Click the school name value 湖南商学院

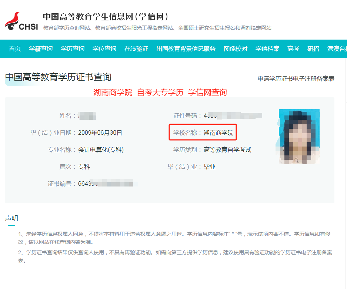point(218,133)
